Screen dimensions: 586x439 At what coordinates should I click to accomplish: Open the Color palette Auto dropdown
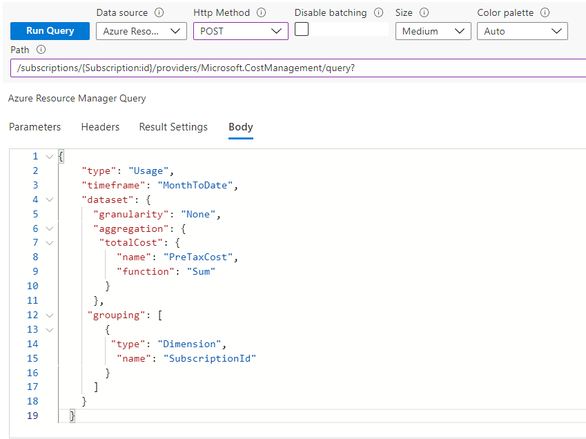[x=522, y=31]
